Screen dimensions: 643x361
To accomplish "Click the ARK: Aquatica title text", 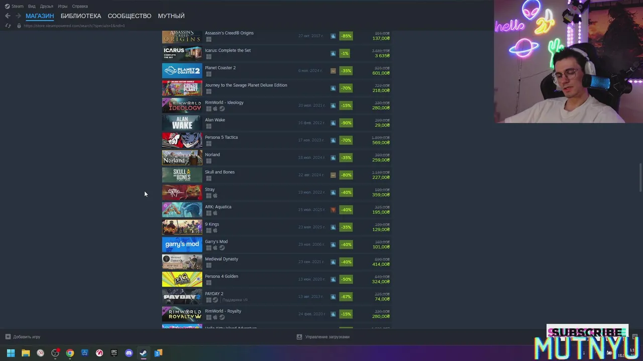I will (x=218, y=207).
